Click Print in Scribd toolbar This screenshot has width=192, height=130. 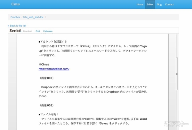click(x=38, y=31)
